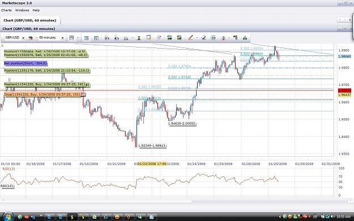Click the magnifier zoom icon with dropdown arrow
Image resolution: width=354 pixels, height=221 pixels.
(x=126, y=38)
